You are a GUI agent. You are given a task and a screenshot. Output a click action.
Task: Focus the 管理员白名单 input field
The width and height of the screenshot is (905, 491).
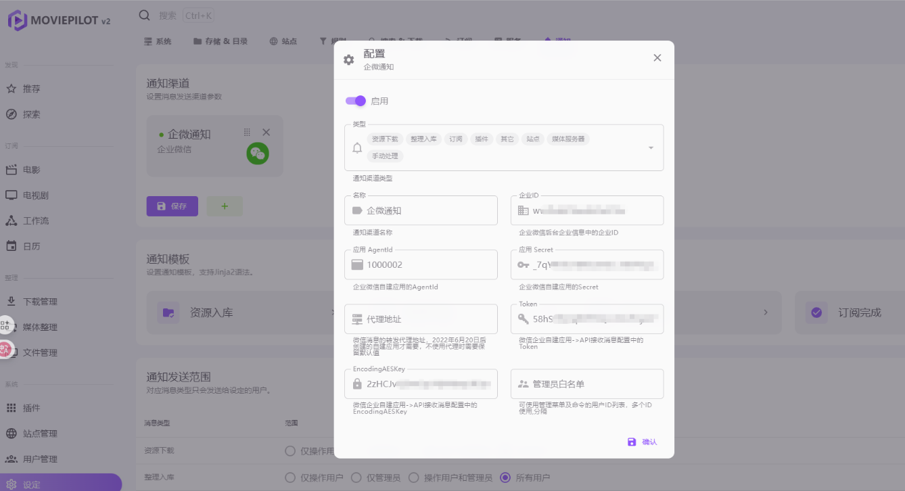pyautogui.click(x=587, y=383)
